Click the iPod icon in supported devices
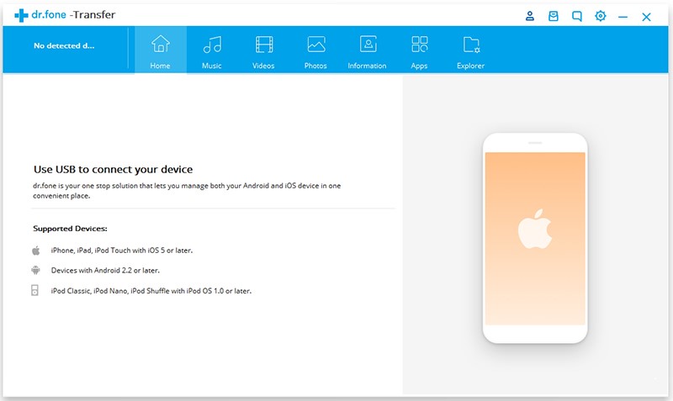 (34, 290)
